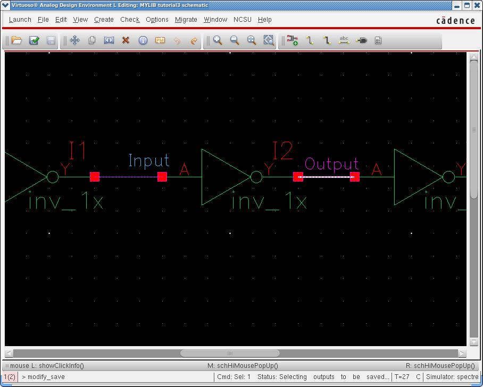Click the Zoom to Fit icon
The width and height of the screenshot is (483, 387).
click(252, 40)
